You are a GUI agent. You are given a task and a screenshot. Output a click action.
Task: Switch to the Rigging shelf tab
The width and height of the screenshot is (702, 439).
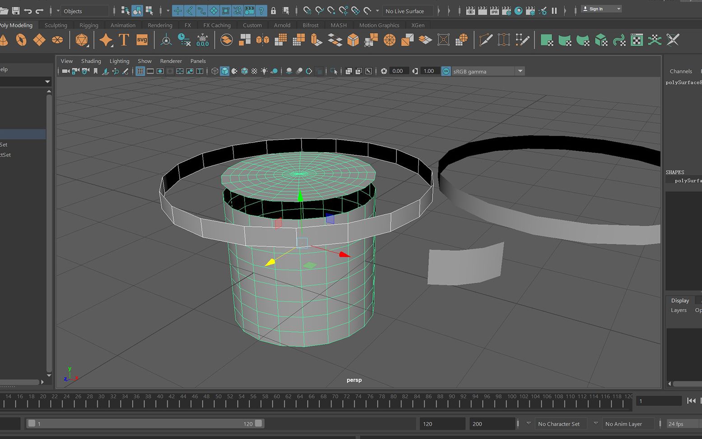(x=88, y=25)
